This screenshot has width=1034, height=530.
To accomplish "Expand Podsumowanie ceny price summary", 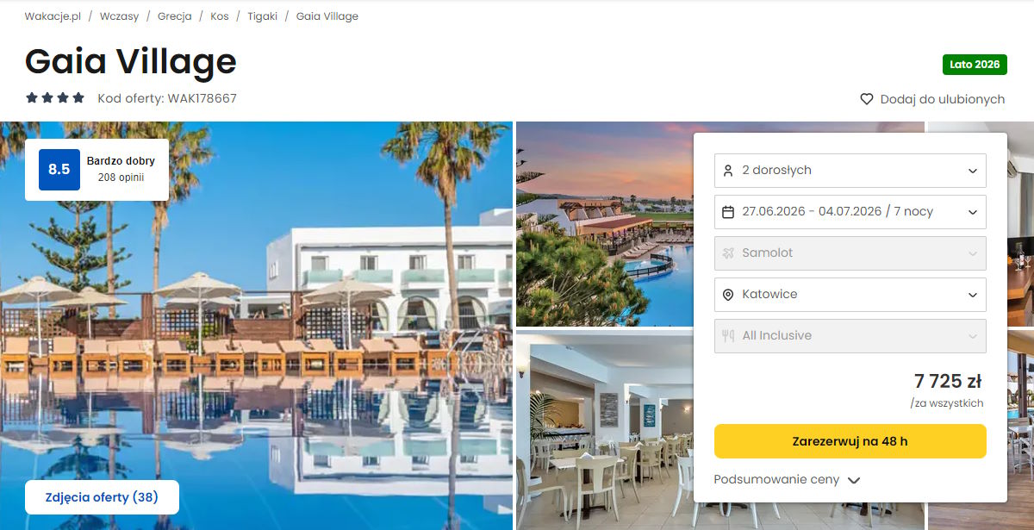I will point(787,480).
